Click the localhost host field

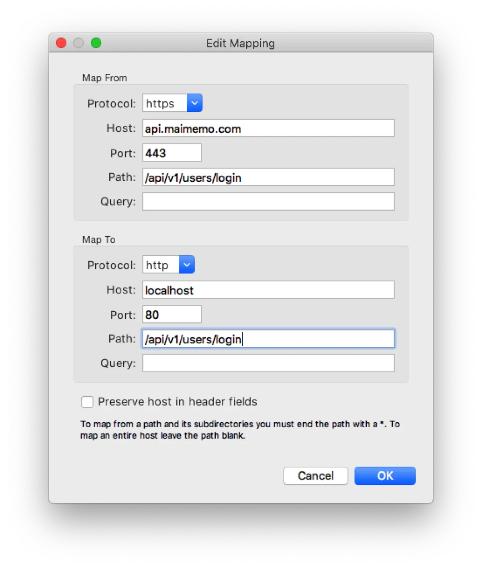pos(268,290)
